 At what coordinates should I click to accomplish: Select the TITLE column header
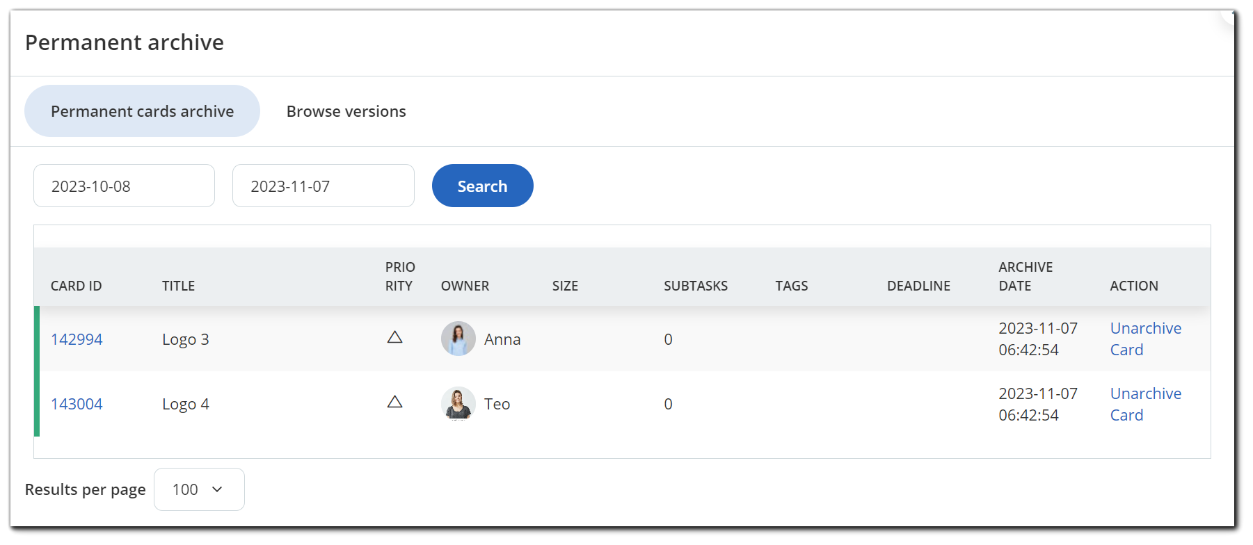coord(178,285)
